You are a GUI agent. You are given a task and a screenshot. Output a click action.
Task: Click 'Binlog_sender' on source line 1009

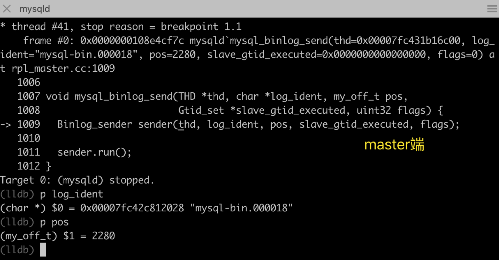pos(95,125)
